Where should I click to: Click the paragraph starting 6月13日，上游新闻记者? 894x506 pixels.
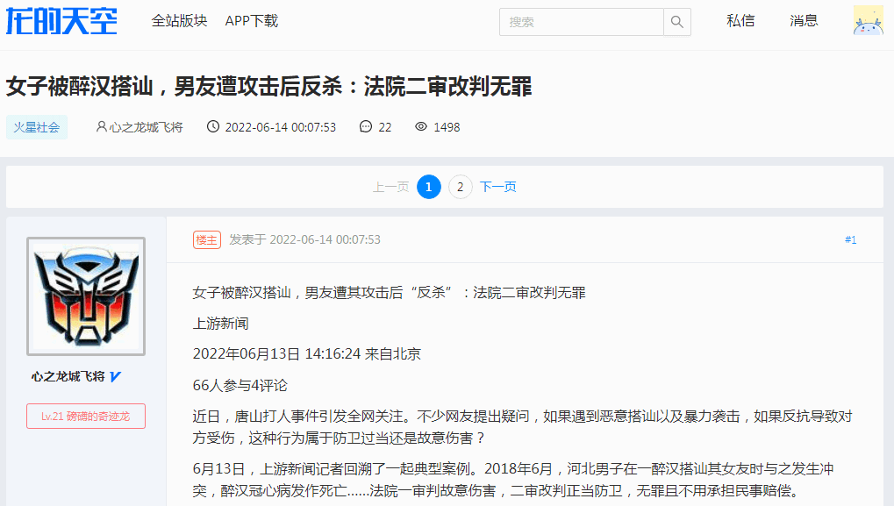[513, 479]
